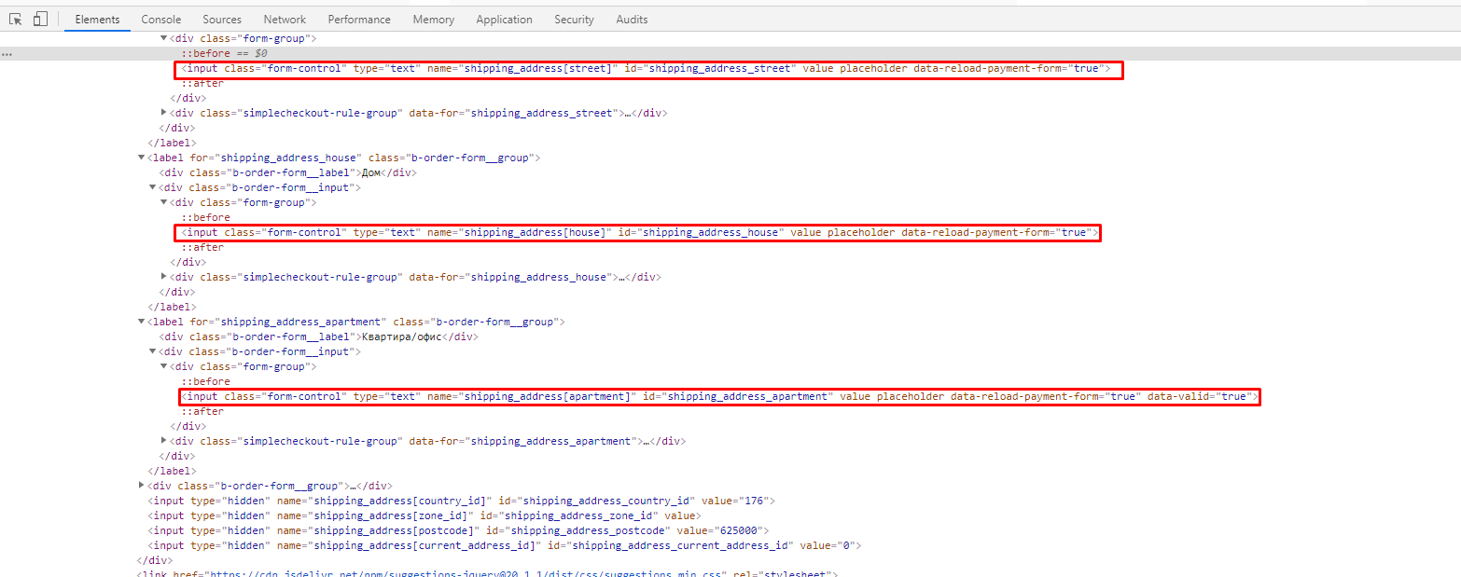
Task: Select hidden input shipping_address_country_id
Action: [x=461, y=501]
